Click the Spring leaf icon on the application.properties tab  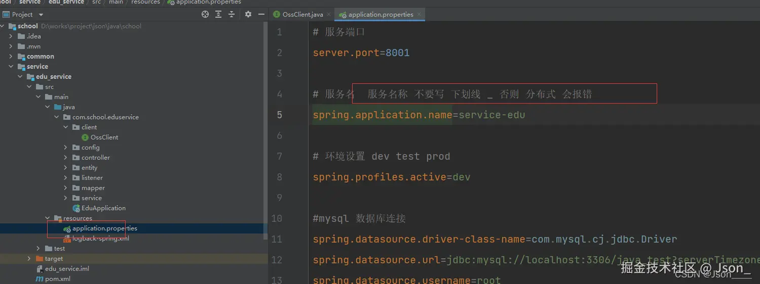(x=343, y=15)
